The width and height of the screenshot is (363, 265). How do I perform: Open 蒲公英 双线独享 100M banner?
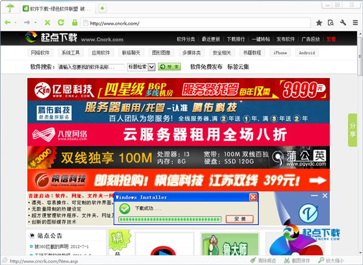[x=178, y=157]
